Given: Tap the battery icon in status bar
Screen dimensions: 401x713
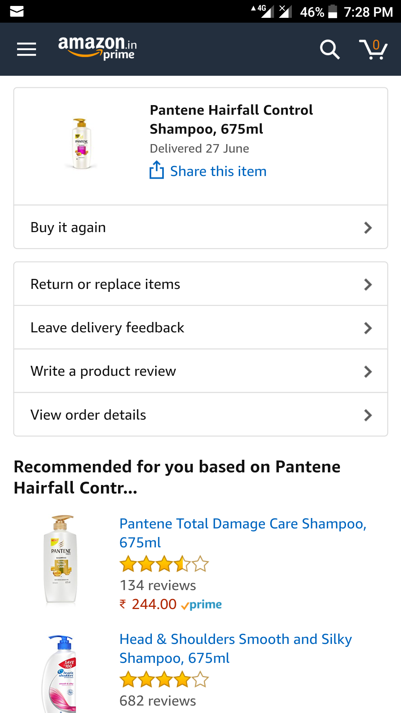Looking at the screenshot, I should [x=333, y=12].
